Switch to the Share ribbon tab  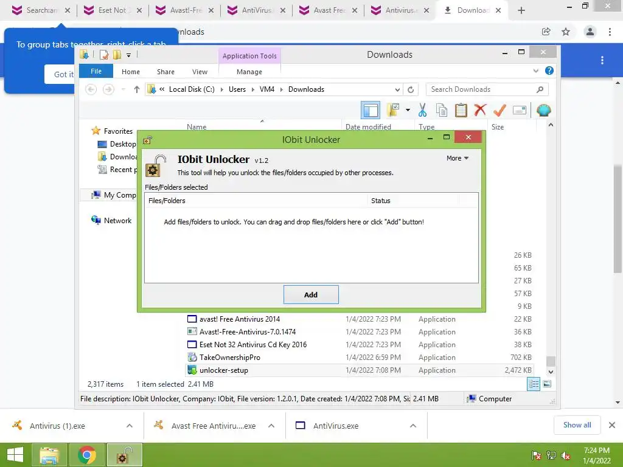point(165,72)
